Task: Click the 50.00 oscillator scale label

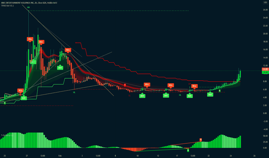Action: [265, 136]
